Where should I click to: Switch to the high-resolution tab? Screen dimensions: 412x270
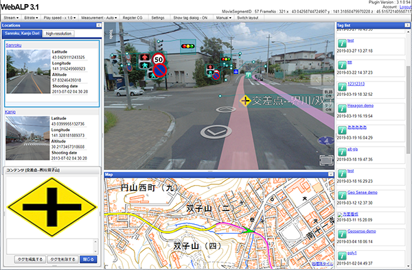tap(58, 34)
